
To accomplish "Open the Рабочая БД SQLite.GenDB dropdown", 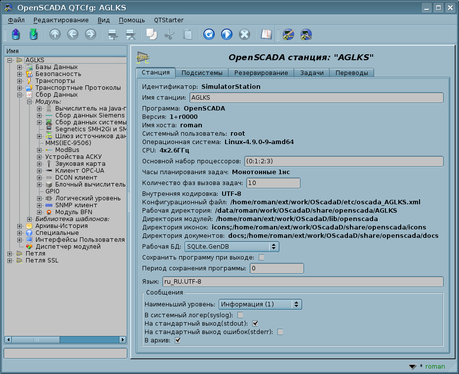I will click(232, 247).
